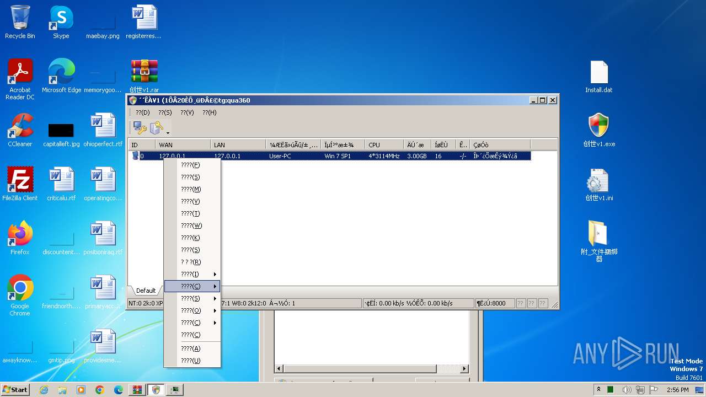Open File Explorer from the taskbar
706x397 pixels.
click(x=62, y=390)
